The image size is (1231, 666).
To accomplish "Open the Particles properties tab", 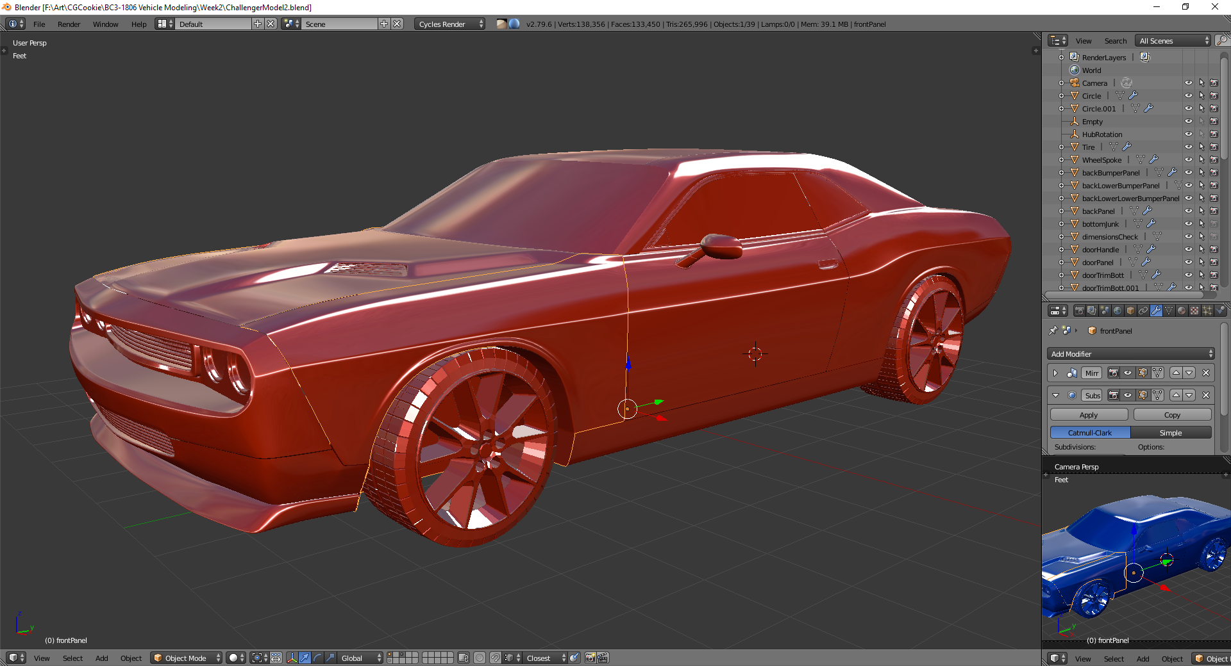I will 1207,311.
